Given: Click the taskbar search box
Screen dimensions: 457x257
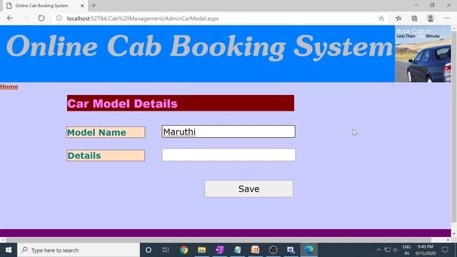Looking at the screenshot, I should 79,250.
